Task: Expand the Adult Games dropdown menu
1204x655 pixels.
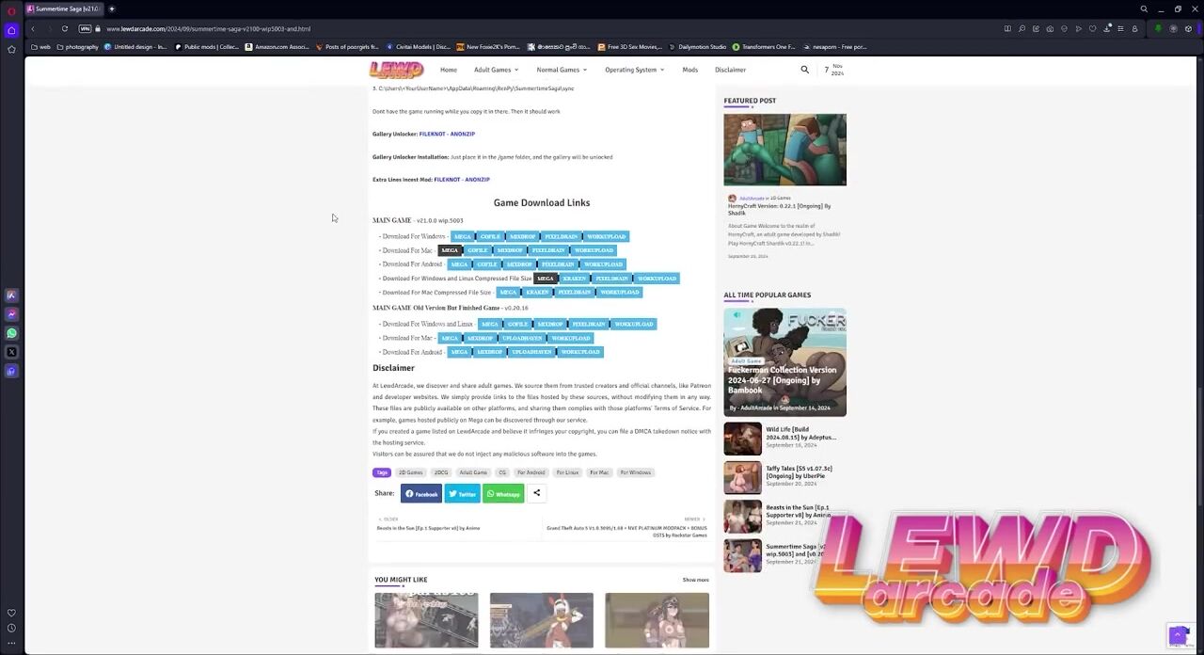Action: tap(496, 70)
